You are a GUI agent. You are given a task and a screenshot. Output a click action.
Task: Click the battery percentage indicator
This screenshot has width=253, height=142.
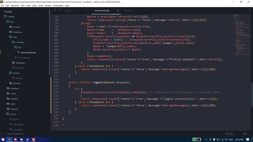tap(197, 139)
